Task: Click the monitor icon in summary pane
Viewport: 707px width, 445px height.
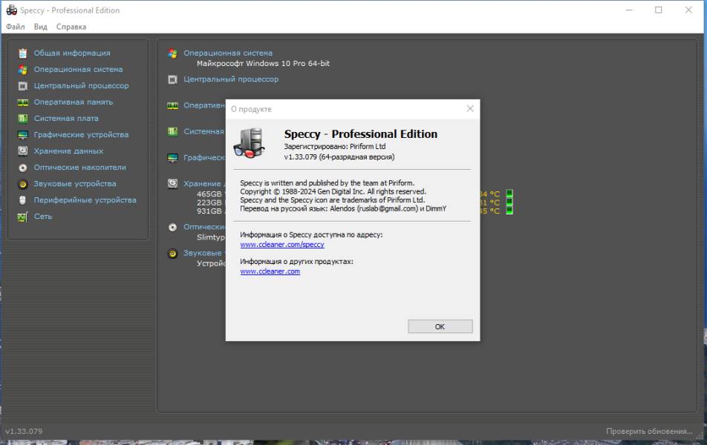Action: [x=173, y=158]
